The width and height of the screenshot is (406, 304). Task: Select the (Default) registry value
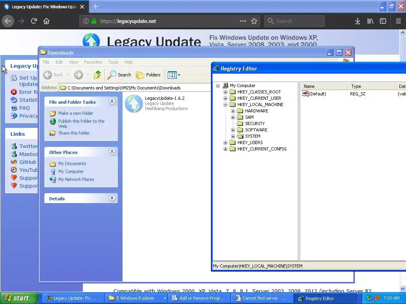tap(318, 94)
